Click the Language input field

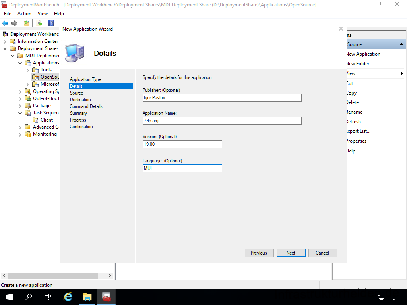pyautogui.click(x=182, y=168)
